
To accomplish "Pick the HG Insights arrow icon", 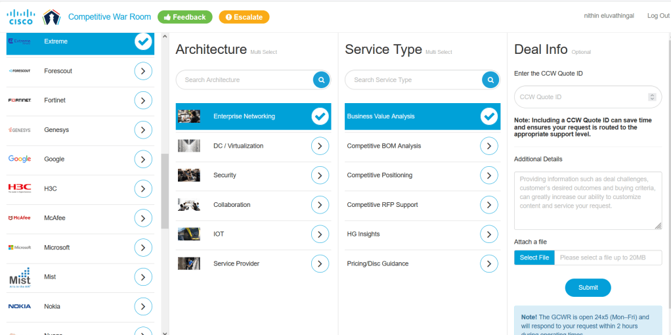I will tap(489, 234).
